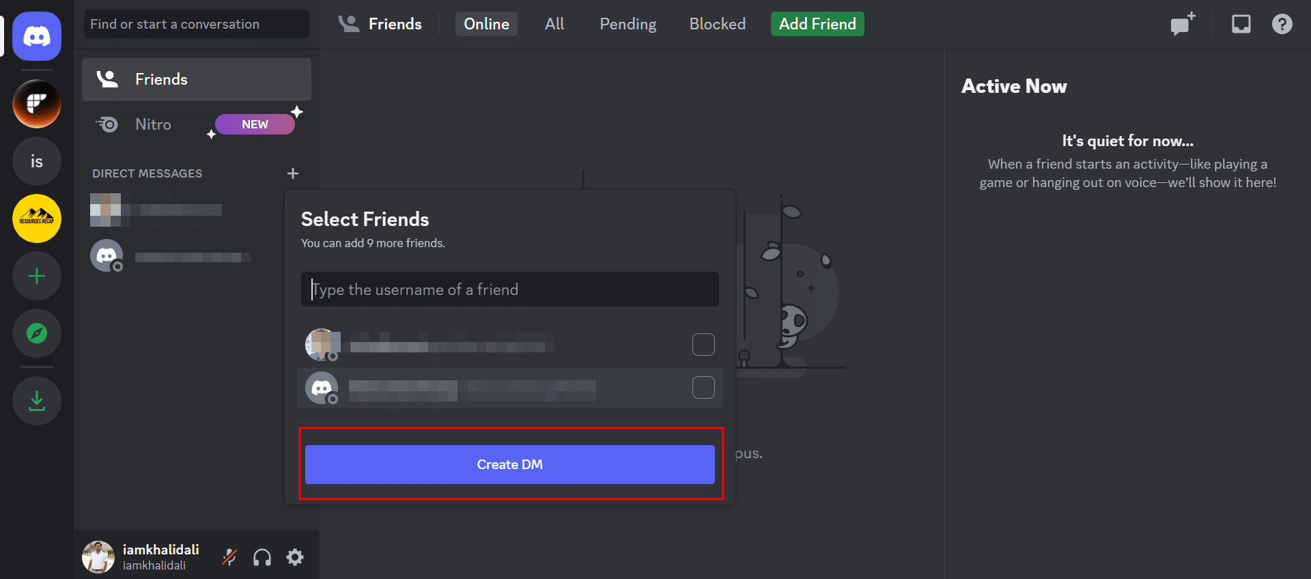Open the Blocked tab

(x=717, y=24)
